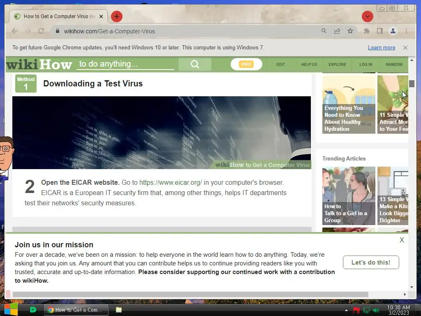Viewport: 421px width, 316px height.
Task: Share this page via share icon
Action: 337,31
